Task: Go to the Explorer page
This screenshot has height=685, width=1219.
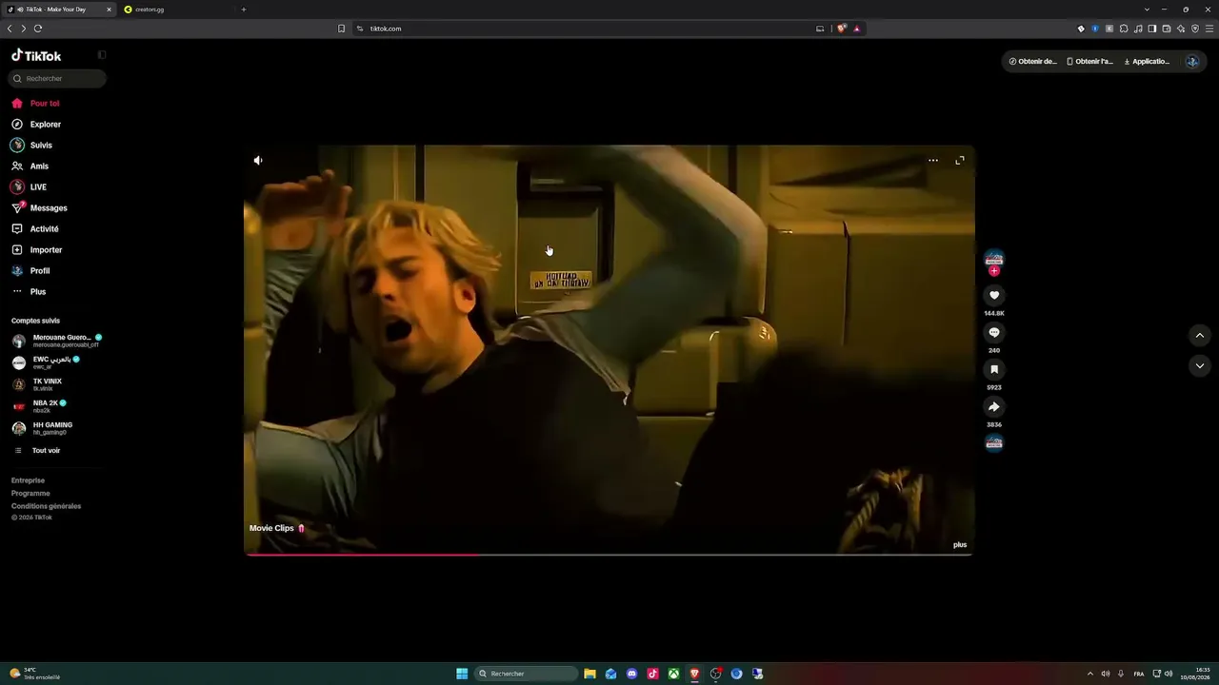Action: (x=36, y=125)
